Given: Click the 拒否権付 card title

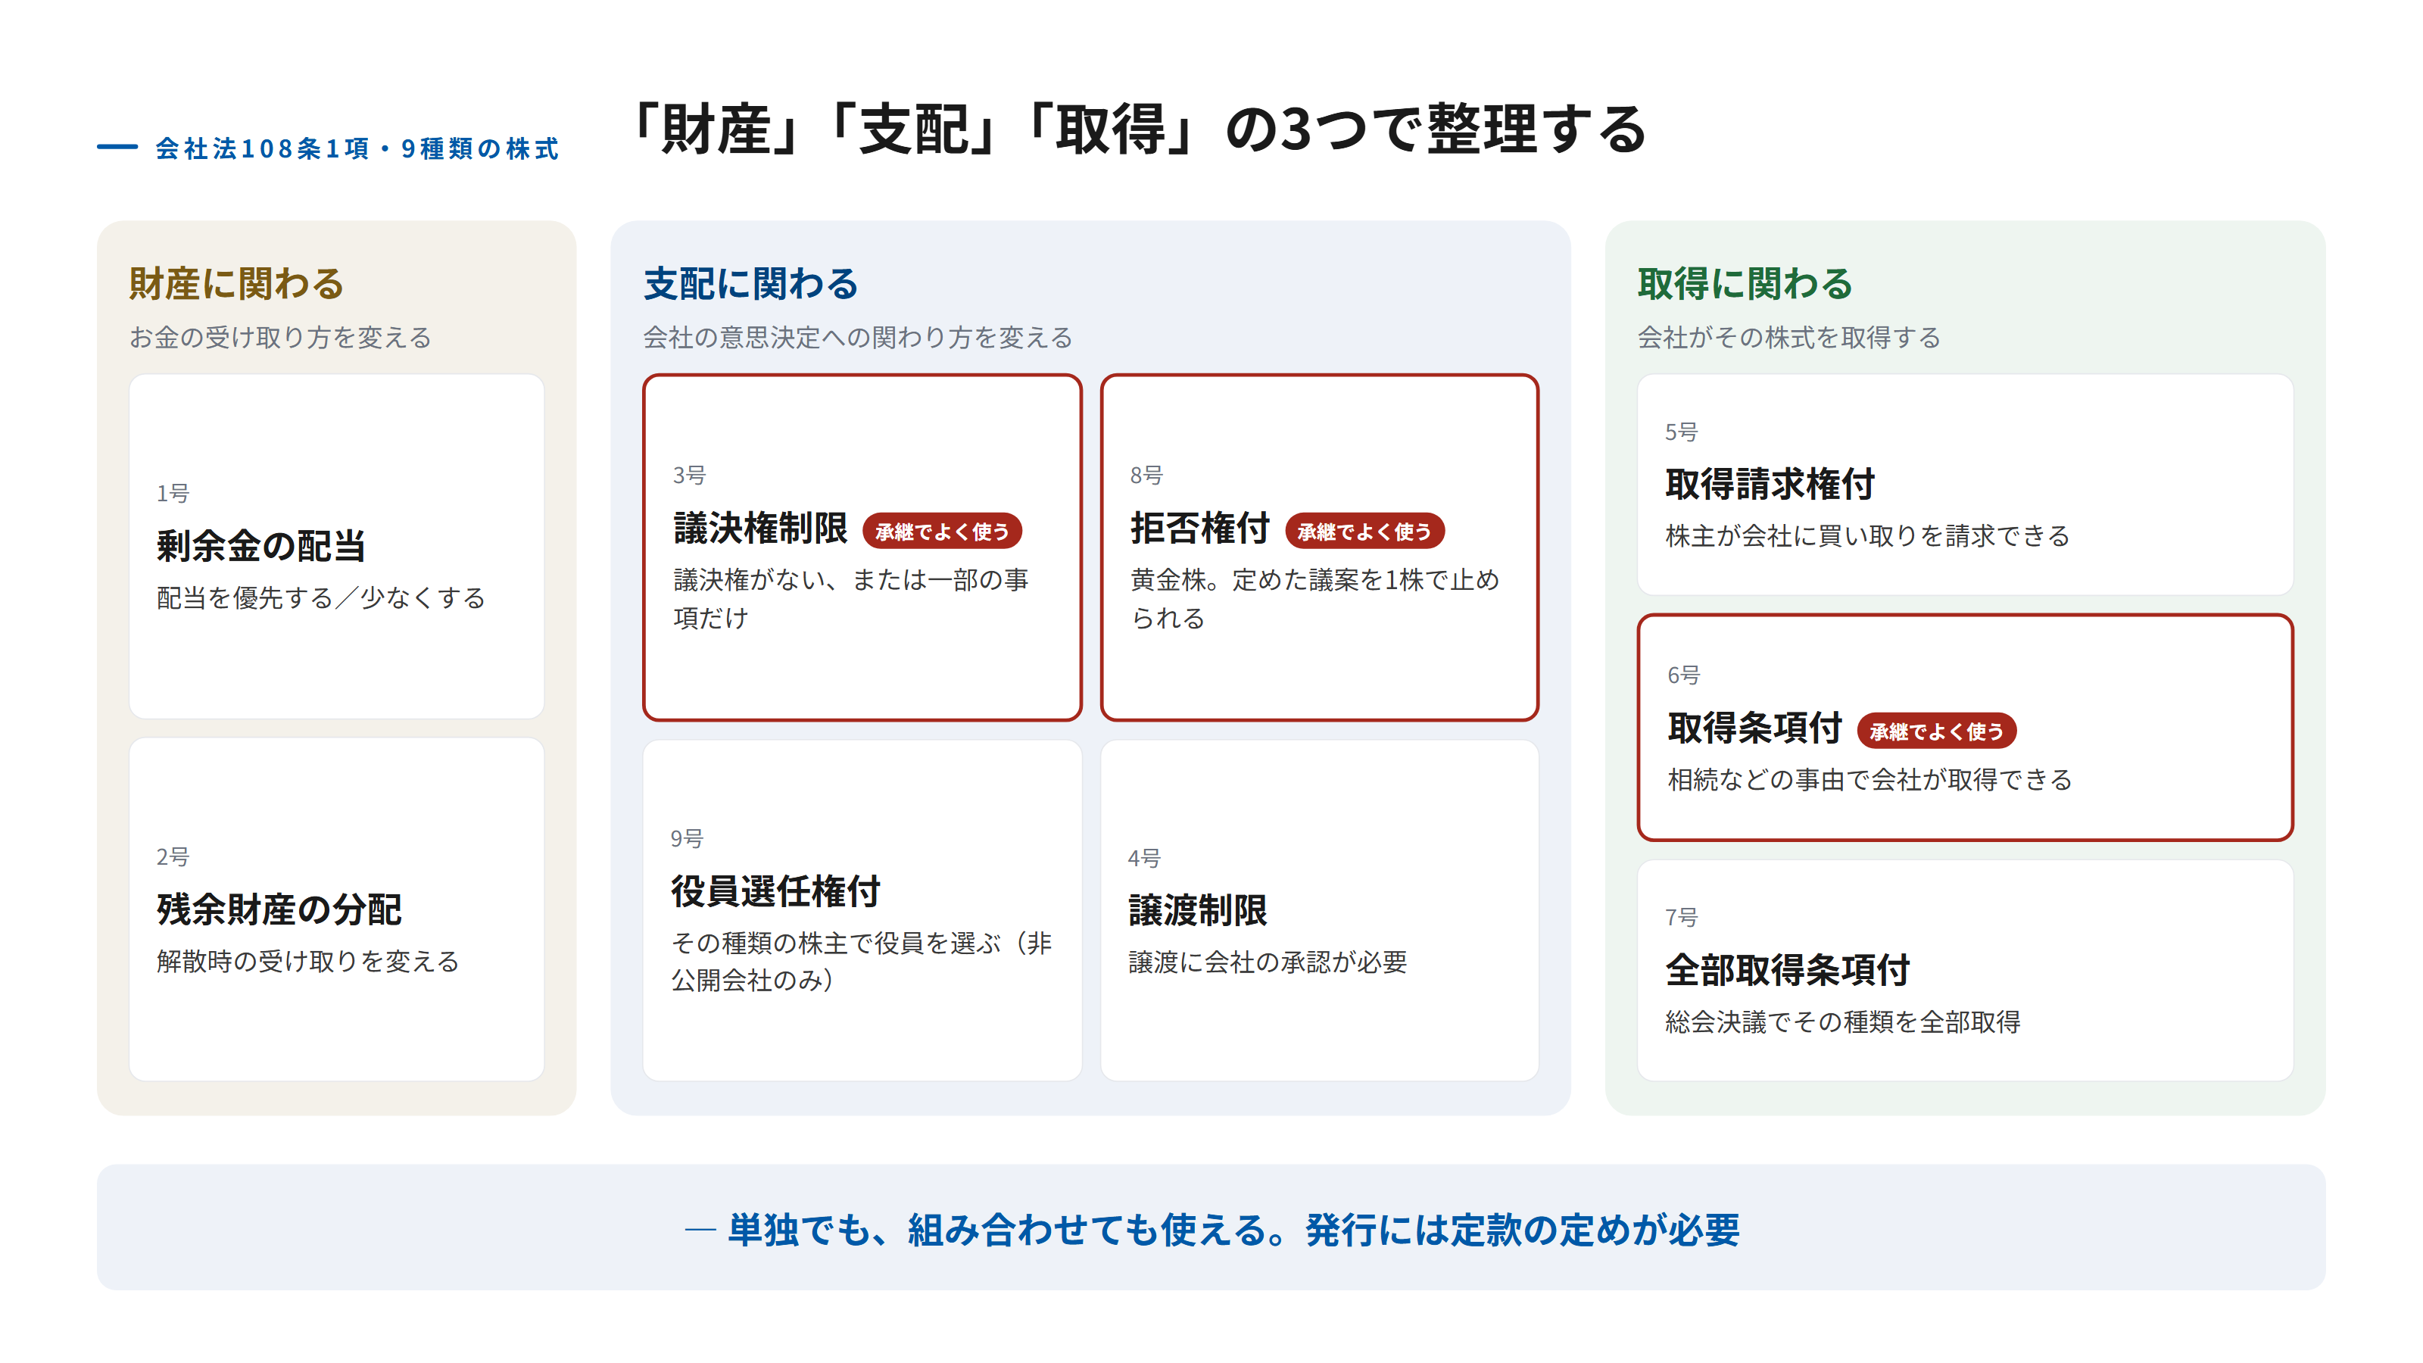Looking at the screenshot, I should (x=1199, y=529).
